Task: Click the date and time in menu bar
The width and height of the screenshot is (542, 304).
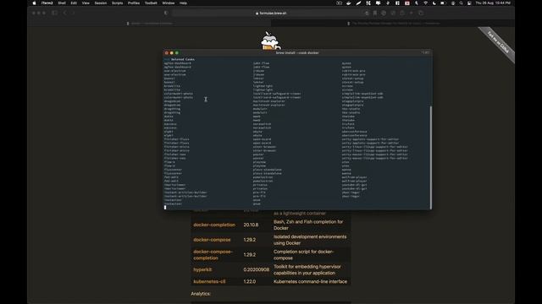Action: 493,3
